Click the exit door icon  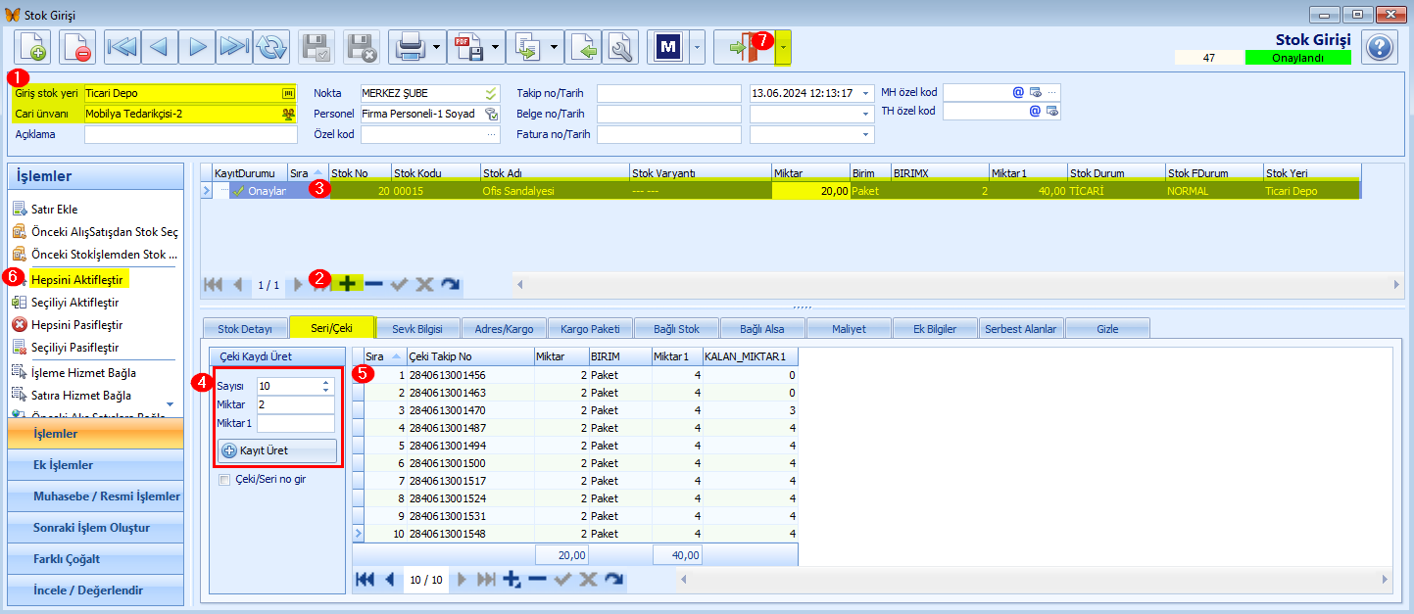click(744, 47)
